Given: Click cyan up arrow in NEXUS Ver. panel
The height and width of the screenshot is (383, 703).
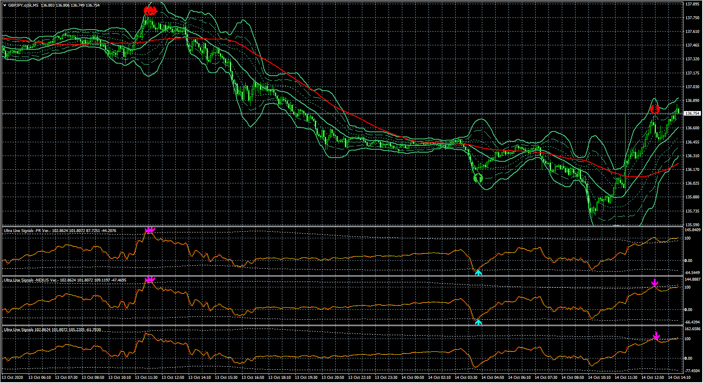Looking at the screenshot, I should click(478, 322).
